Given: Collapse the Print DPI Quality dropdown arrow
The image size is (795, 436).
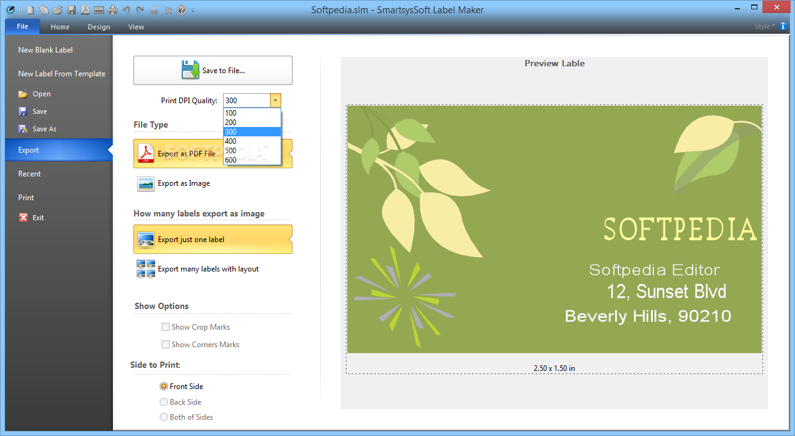Looking at the screenshot, I should [276, 100].
